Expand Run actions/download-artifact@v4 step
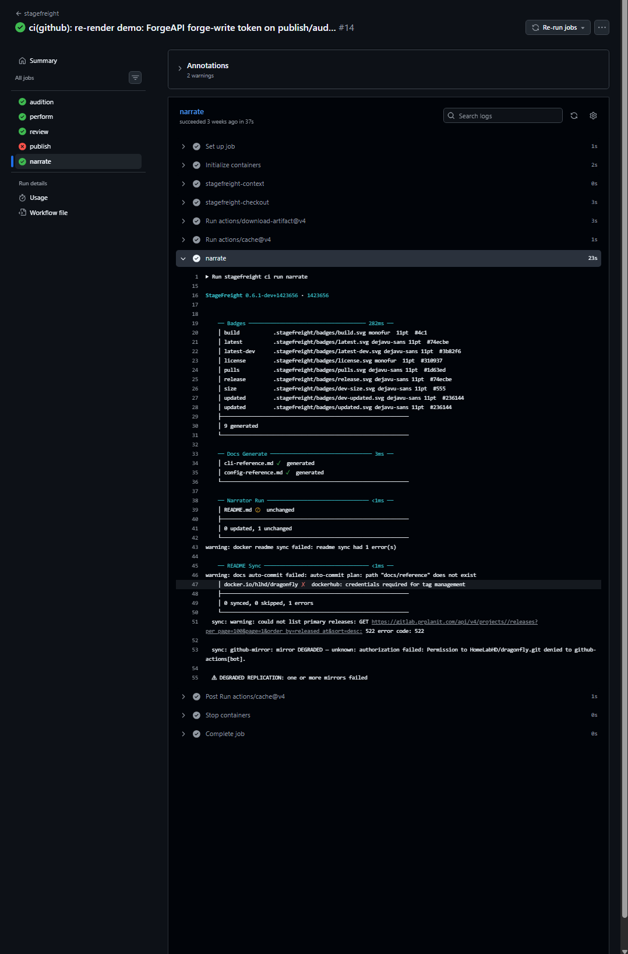This screenshot has width=628, height=954. click(x=389, y=221)
